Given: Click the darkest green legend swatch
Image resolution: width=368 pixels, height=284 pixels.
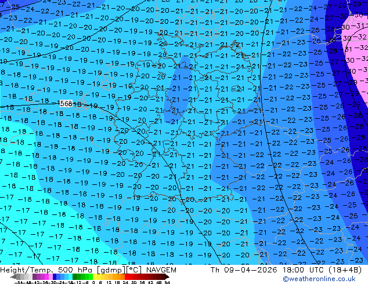Looking at the screenshot, I should tap(75, 276).
